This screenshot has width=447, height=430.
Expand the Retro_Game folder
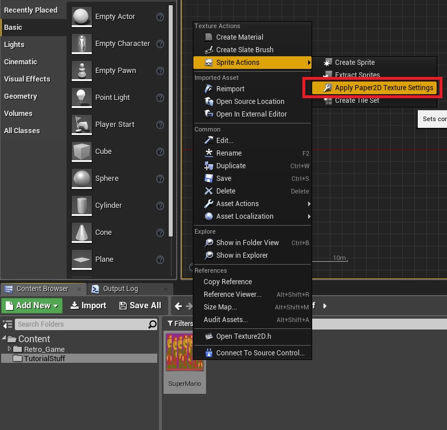(x=10, y=349)
